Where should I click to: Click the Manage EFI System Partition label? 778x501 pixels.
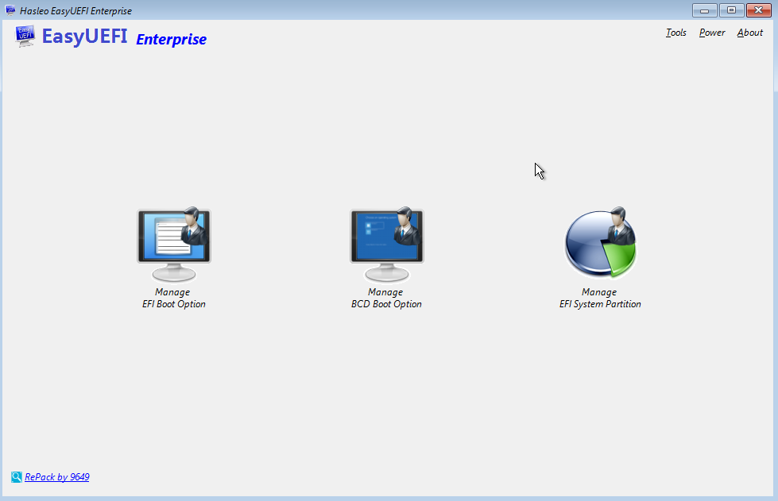(600, 299)
